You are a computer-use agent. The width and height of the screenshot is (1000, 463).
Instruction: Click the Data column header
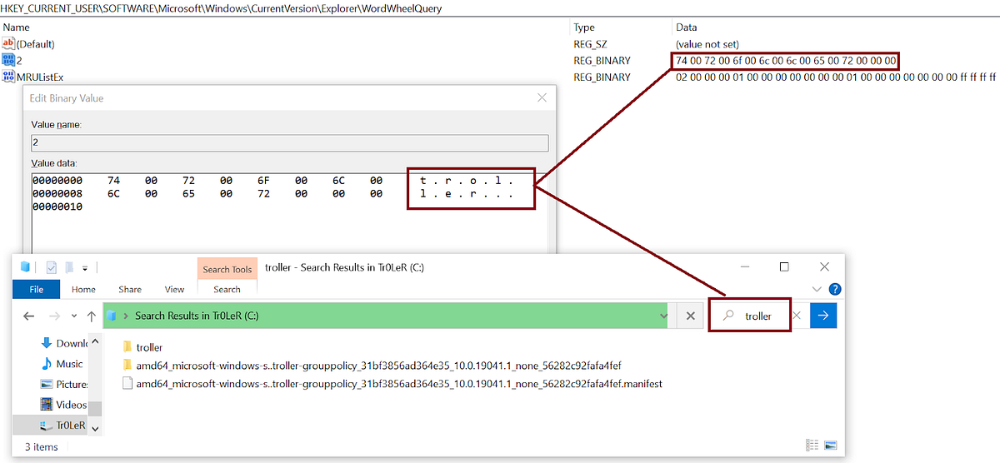pyautogui.click(x=687, y=27)
